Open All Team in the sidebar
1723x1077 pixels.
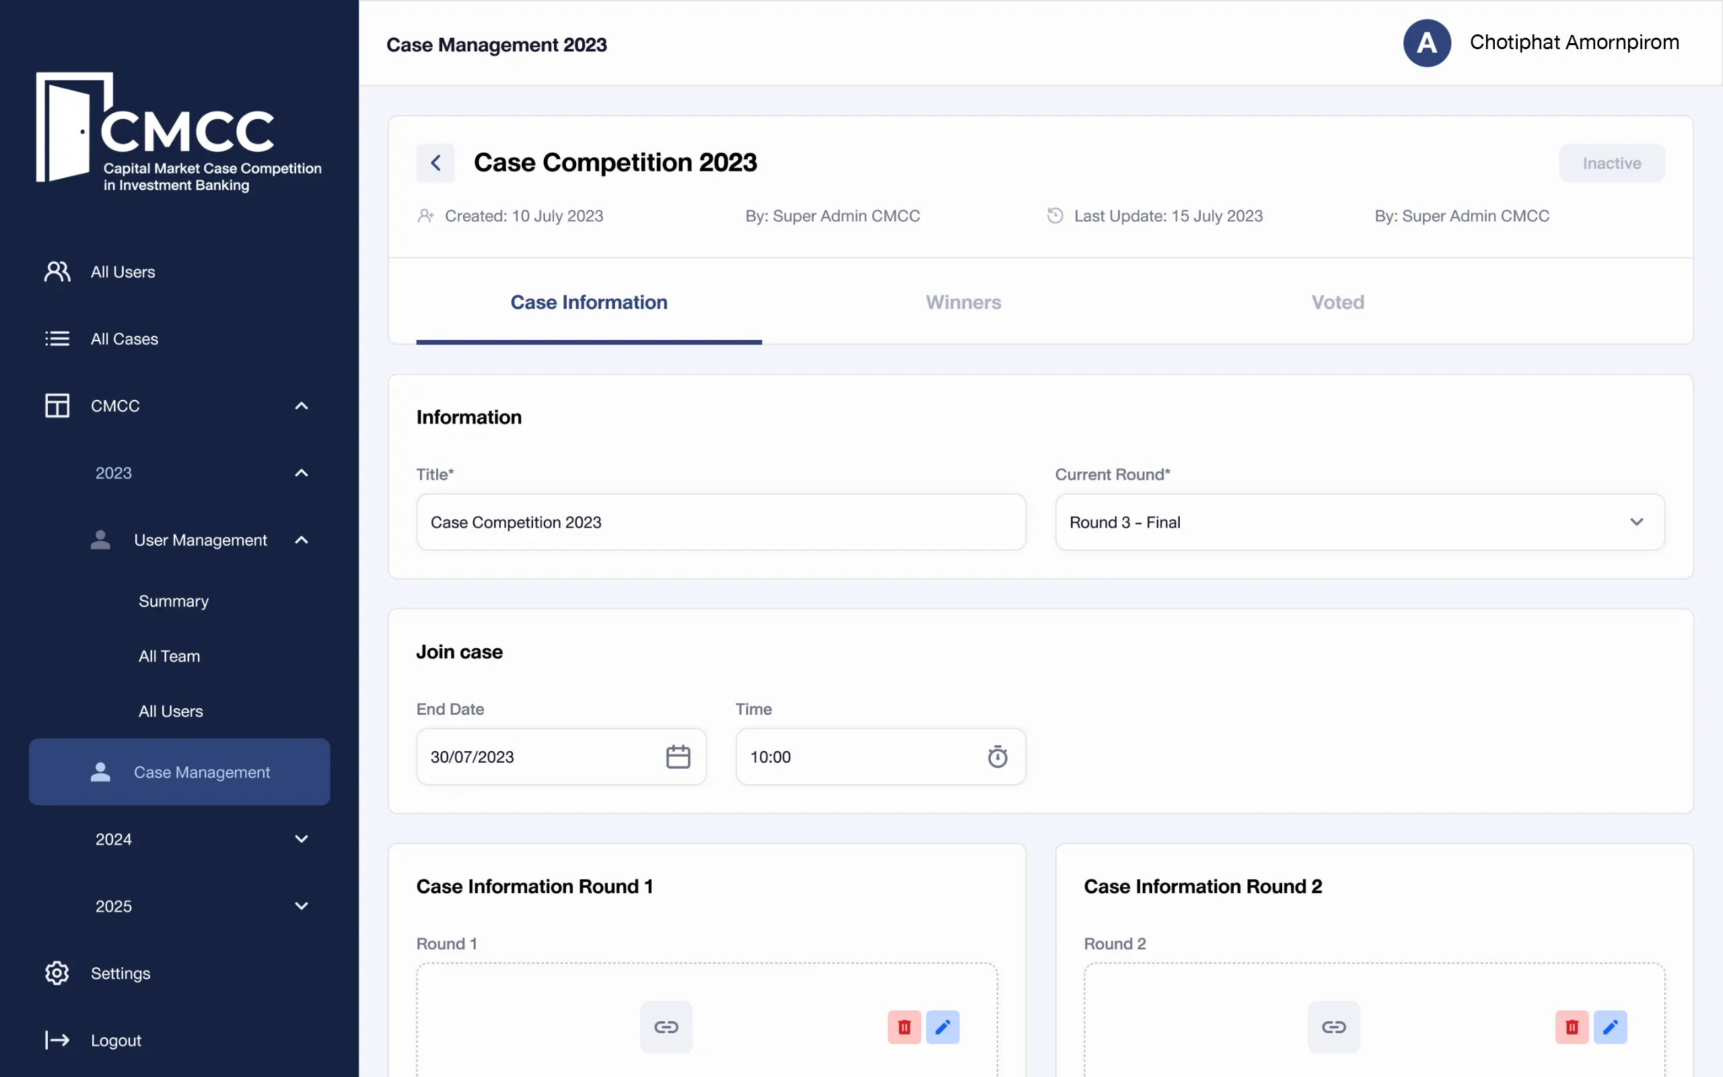[x=169, y=656]
